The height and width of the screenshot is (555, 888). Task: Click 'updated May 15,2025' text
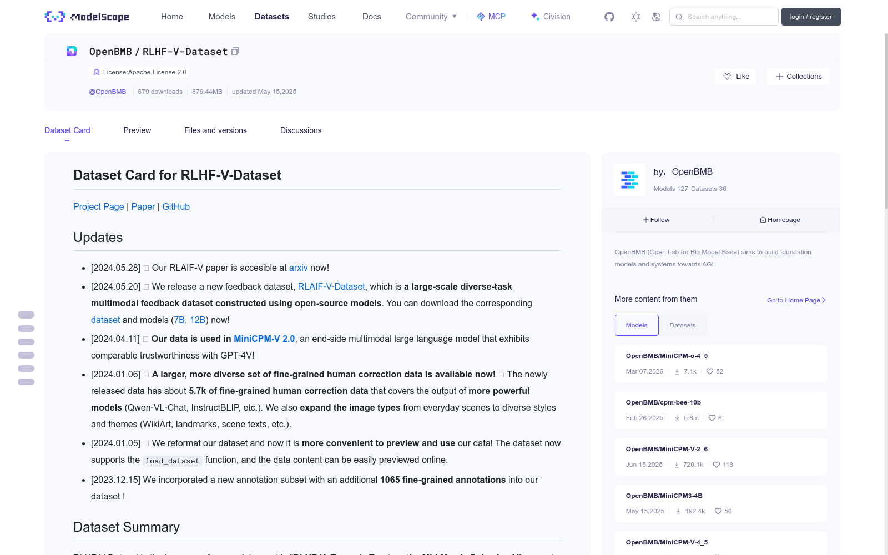click(264, 92)
